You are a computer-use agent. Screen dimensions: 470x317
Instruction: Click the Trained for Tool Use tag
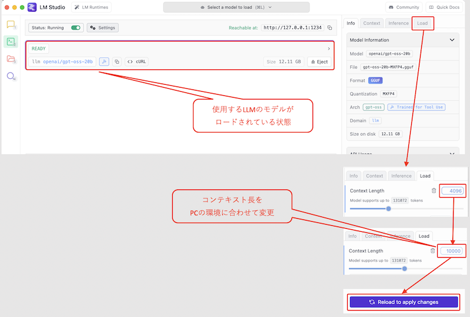(x=417, y=107)
